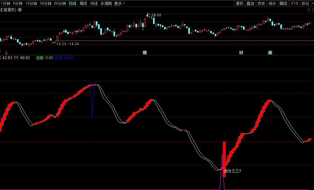Switch to the 日线 daily chart
Viewport: 314px width, 190px height.
pos(72,3)
